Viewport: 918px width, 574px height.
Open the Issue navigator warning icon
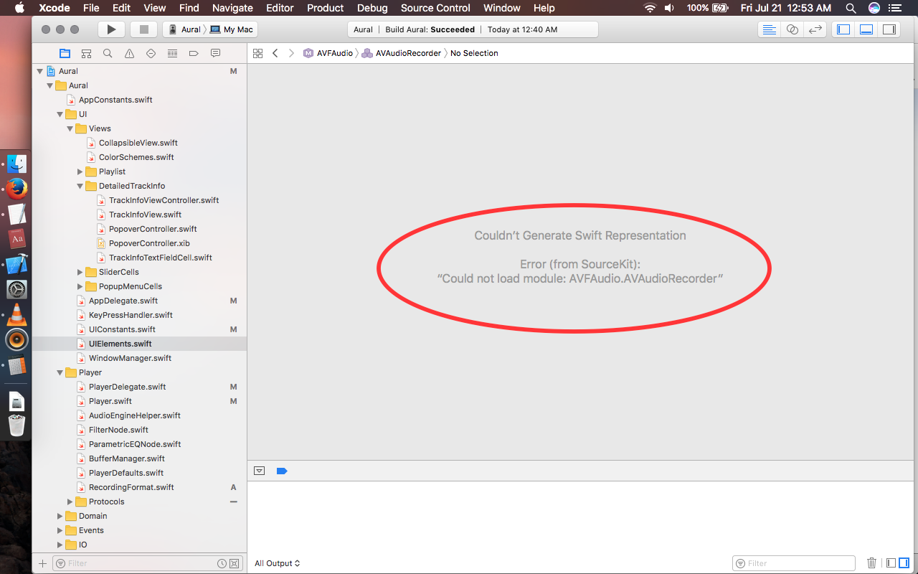click(x=129, y=53)
